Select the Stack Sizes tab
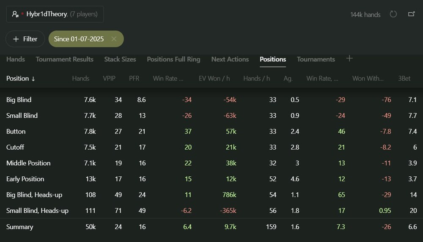The image size is (423, 242). 120,59
